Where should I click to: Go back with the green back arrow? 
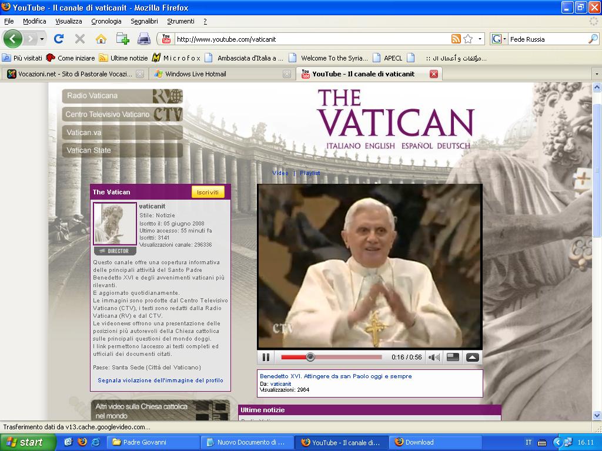[x=13, y=39]
